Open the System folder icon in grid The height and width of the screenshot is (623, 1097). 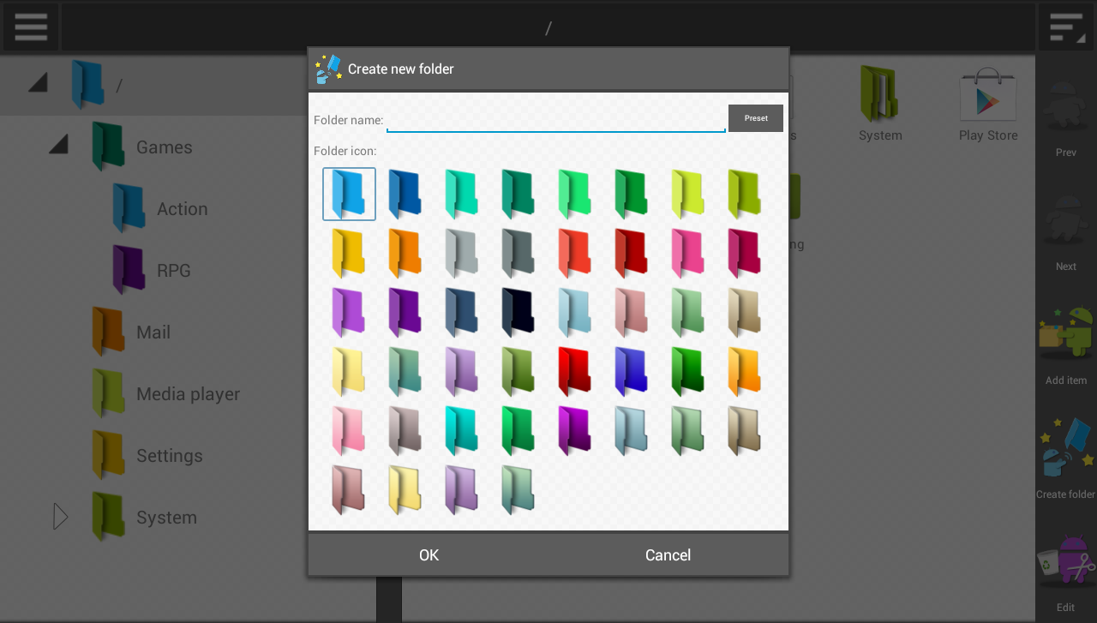(880, 104)
